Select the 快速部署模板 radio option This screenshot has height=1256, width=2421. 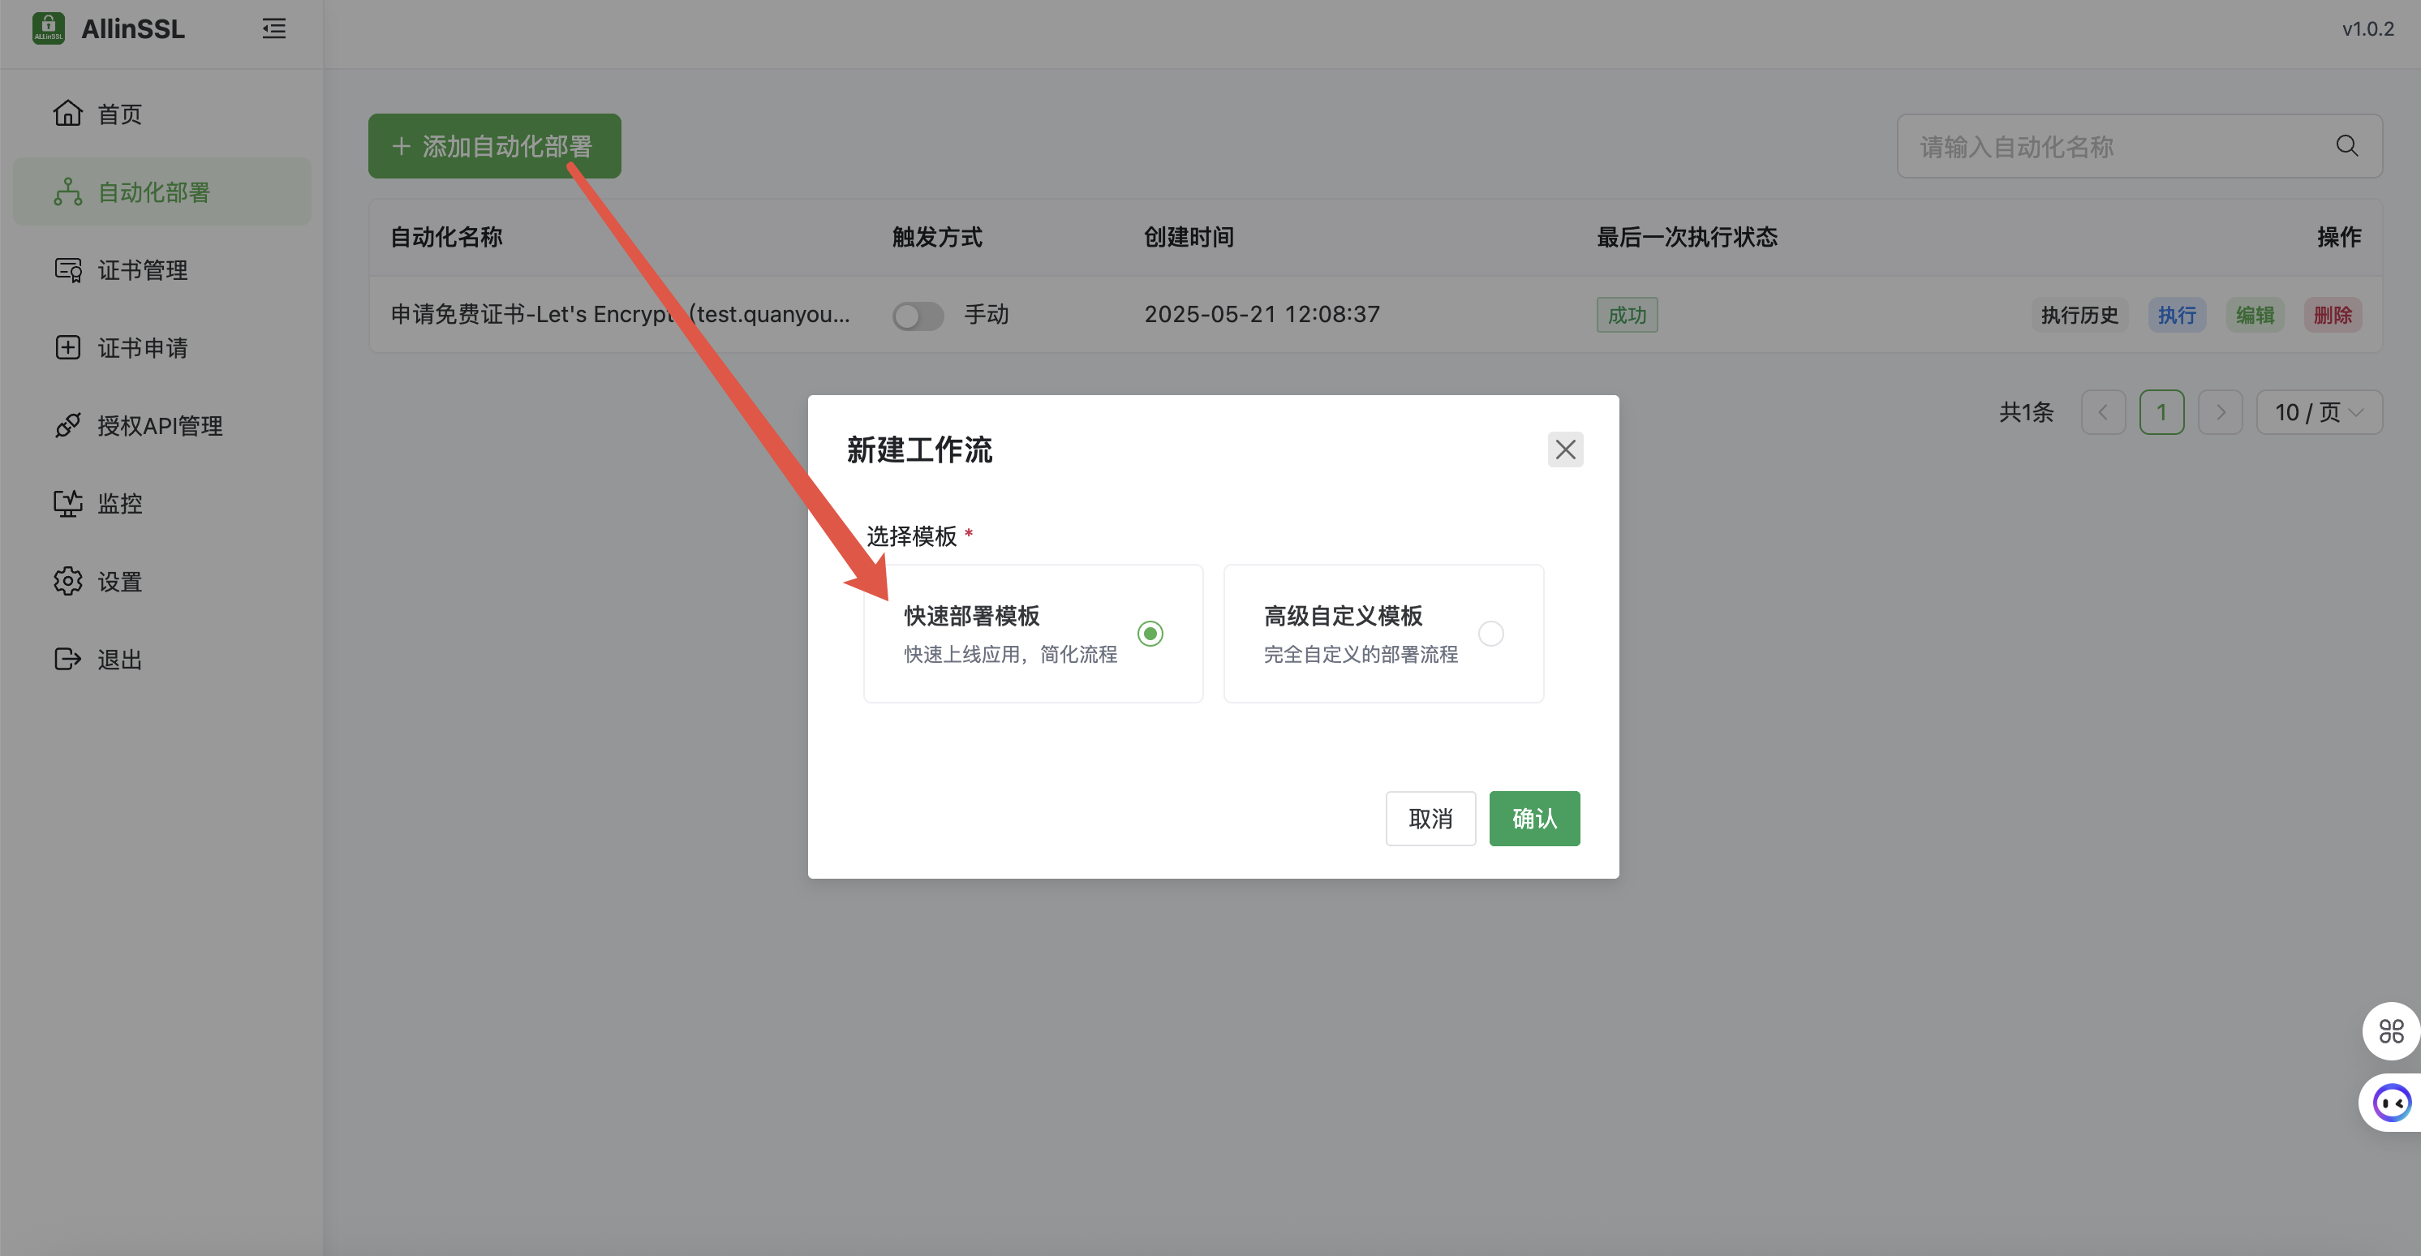click(x=1150, y=634)
